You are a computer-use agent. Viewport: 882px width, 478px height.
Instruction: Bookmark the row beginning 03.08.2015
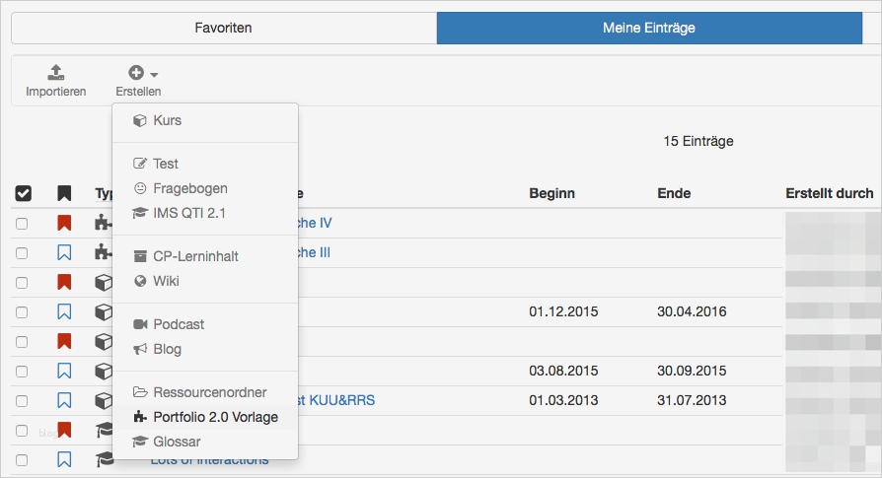coord(64,371)
